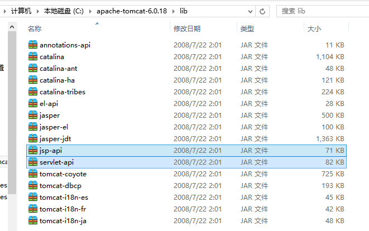Click the tomcat-i18n-fr JAR file icon
The width and height of the screenshot is (369, 231).
click(x=33, y=209)
